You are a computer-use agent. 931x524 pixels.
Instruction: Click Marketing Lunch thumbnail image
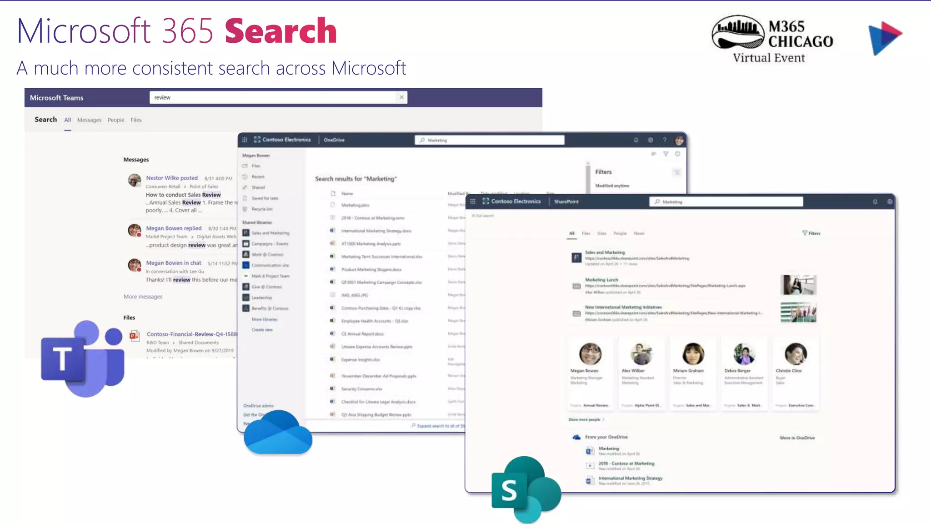pos(798,285)
